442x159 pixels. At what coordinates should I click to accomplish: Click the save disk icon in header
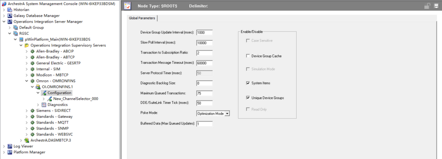click(436, 6)
